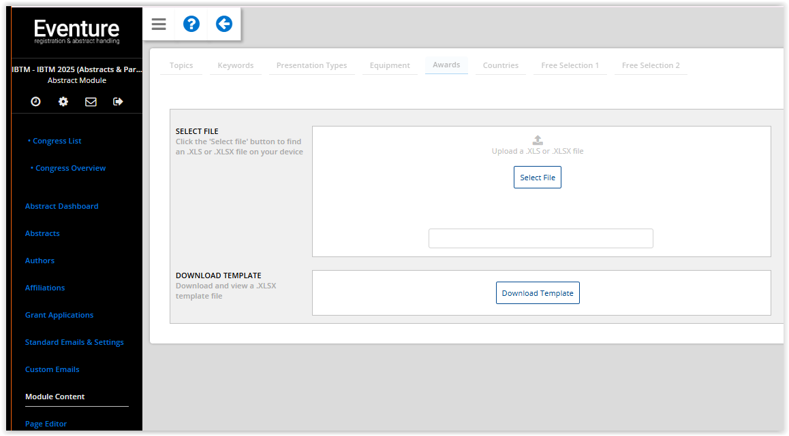The image size is (789, 436).
Task: Click the clock icon in sidebar
Action: coord(36,101)
